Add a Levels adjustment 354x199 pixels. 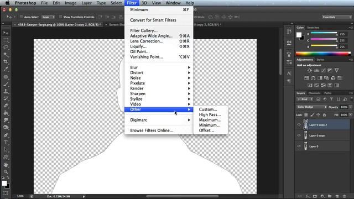(x=316, y=70)
